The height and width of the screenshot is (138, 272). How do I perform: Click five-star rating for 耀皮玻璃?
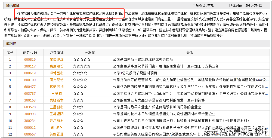(82, 60)
